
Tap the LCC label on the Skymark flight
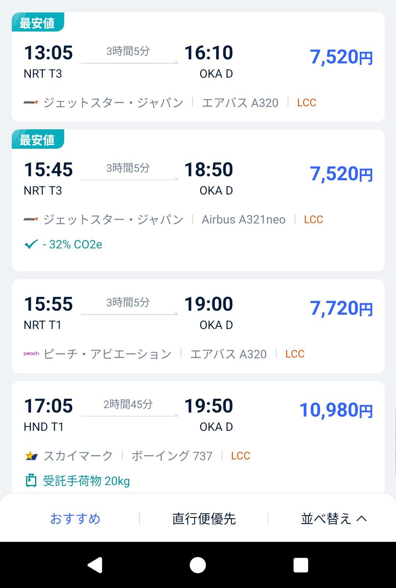(241, 456)
